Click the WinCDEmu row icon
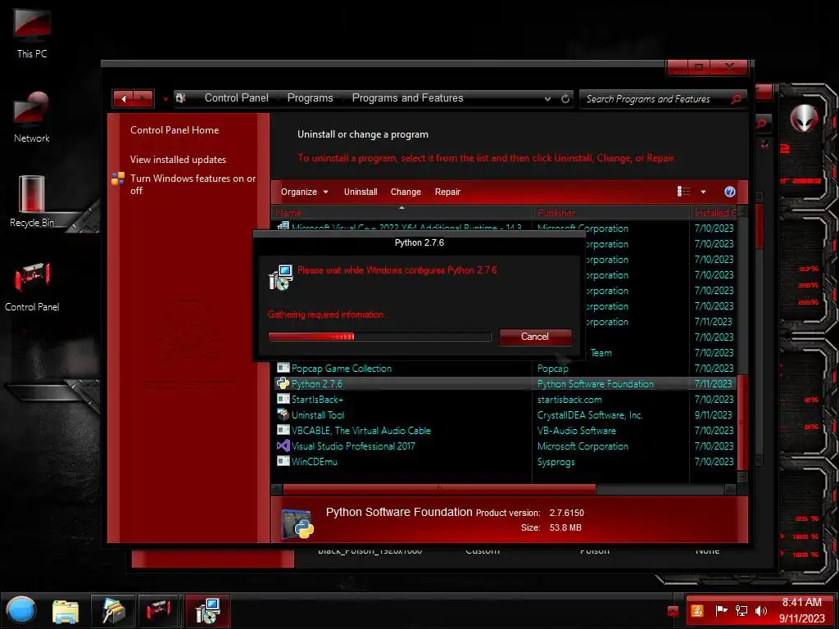The image size is (839, 629). [283, 461]
